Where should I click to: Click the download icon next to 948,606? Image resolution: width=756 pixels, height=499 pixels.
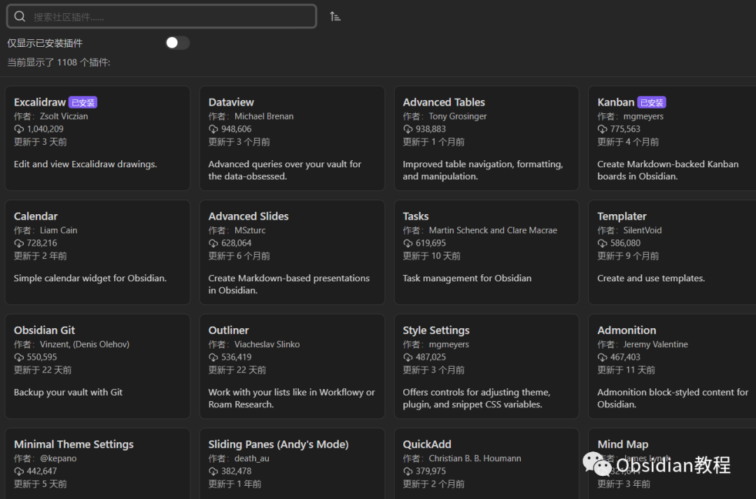tap(213, 129)
